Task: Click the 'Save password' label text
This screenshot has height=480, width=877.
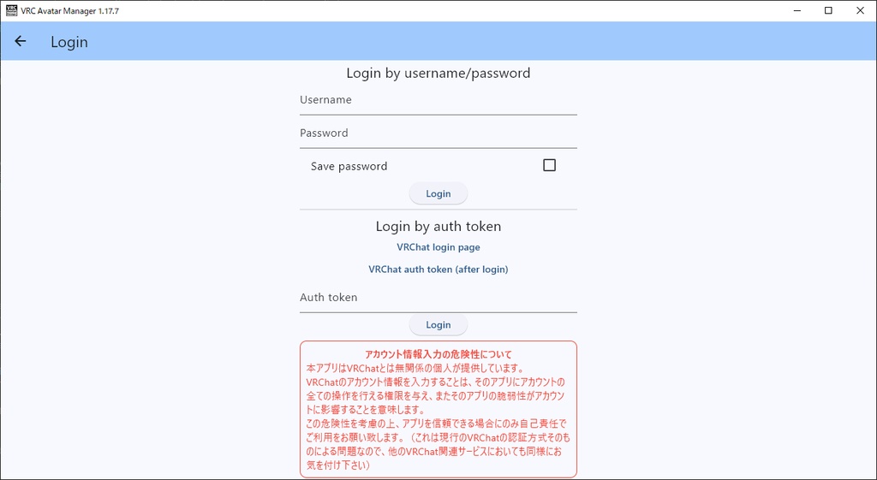Action: click(x=349, y=166)
